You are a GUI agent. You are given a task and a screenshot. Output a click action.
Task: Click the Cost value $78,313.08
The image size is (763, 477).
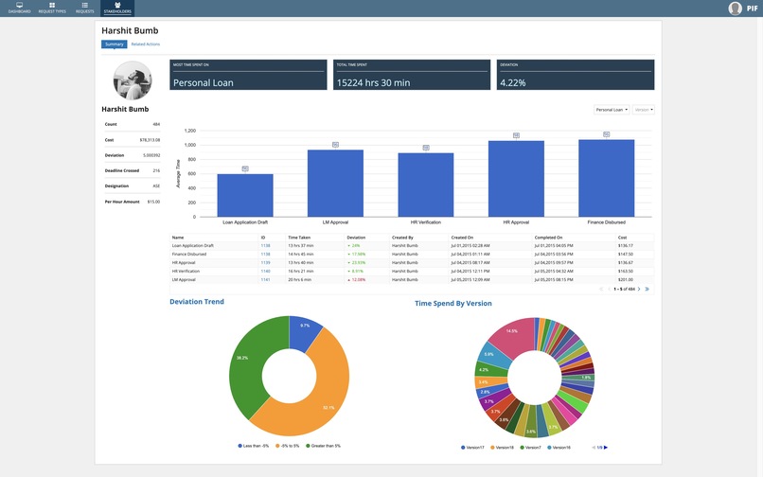click(x=150, y=140)
